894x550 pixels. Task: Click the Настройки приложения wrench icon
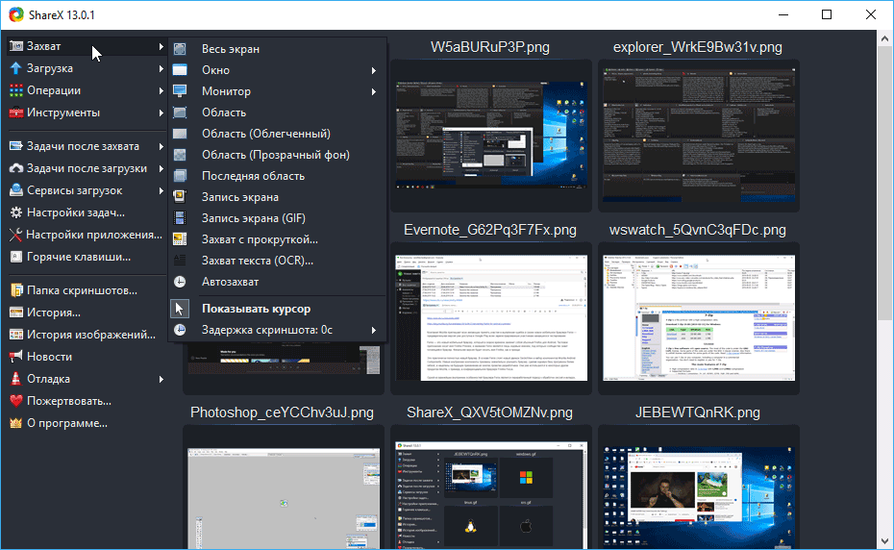(x=16, y=235)
